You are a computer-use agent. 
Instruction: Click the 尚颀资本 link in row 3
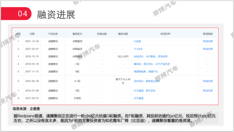(139, 56)
